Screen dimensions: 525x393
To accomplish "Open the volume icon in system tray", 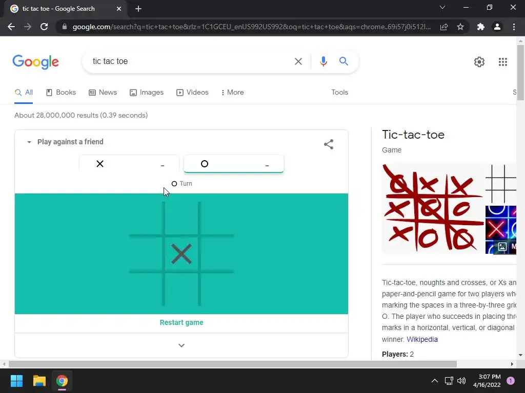I will (461, 381).
